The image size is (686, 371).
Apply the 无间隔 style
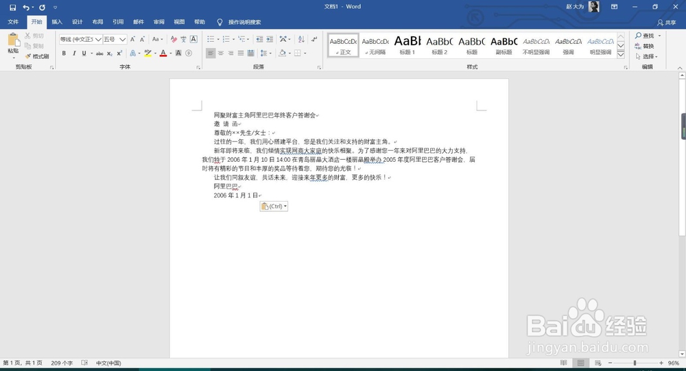point(375,45)
